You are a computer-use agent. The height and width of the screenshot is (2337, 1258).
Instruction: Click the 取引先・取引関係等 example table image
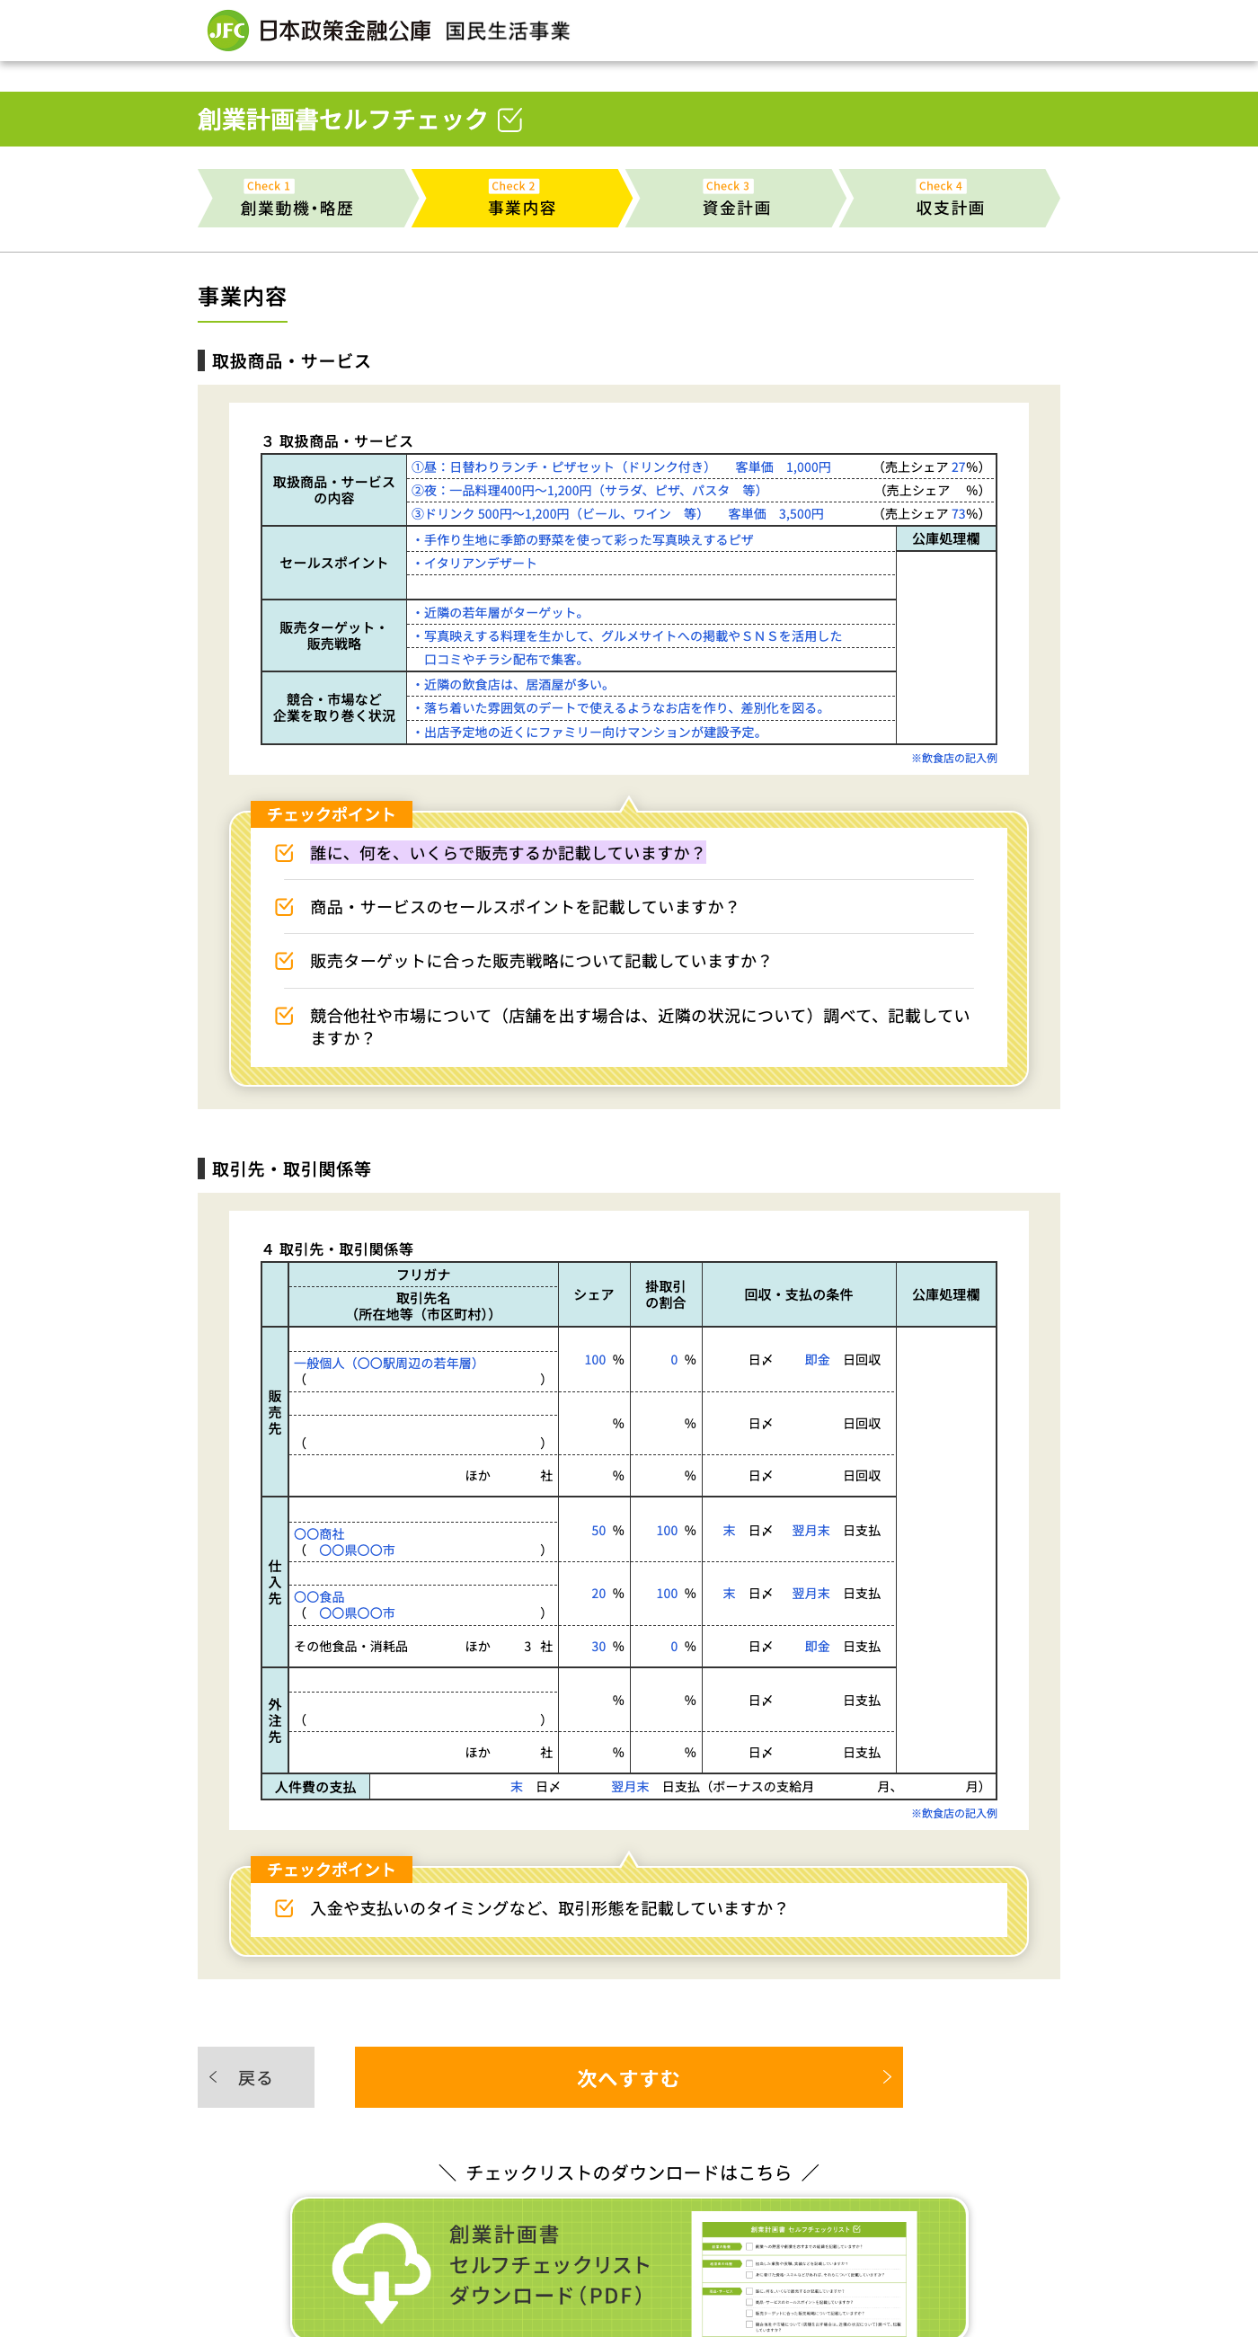pos(628,1521)
